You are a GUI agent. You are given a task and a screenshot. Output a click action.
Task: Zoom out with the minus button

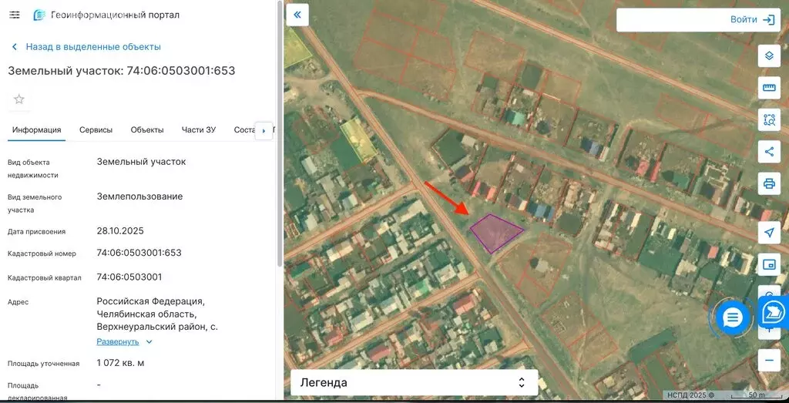(x=768, y=360)
